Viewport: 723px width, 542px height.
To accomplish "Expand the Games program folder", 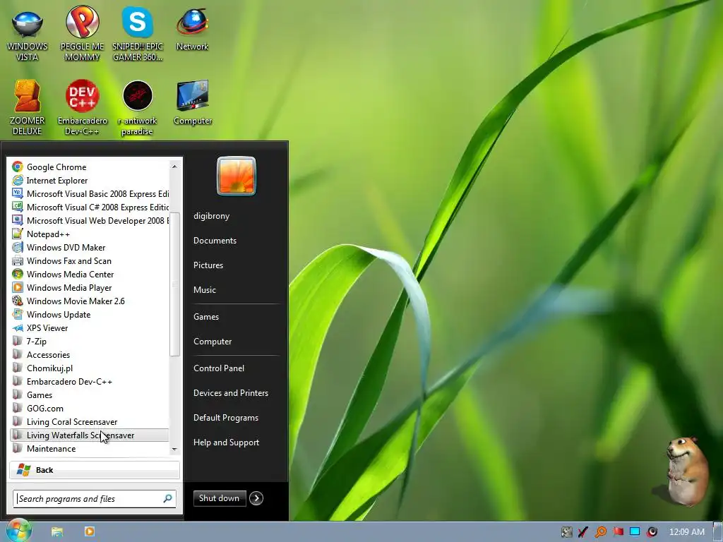I will (x=90, y=395).
